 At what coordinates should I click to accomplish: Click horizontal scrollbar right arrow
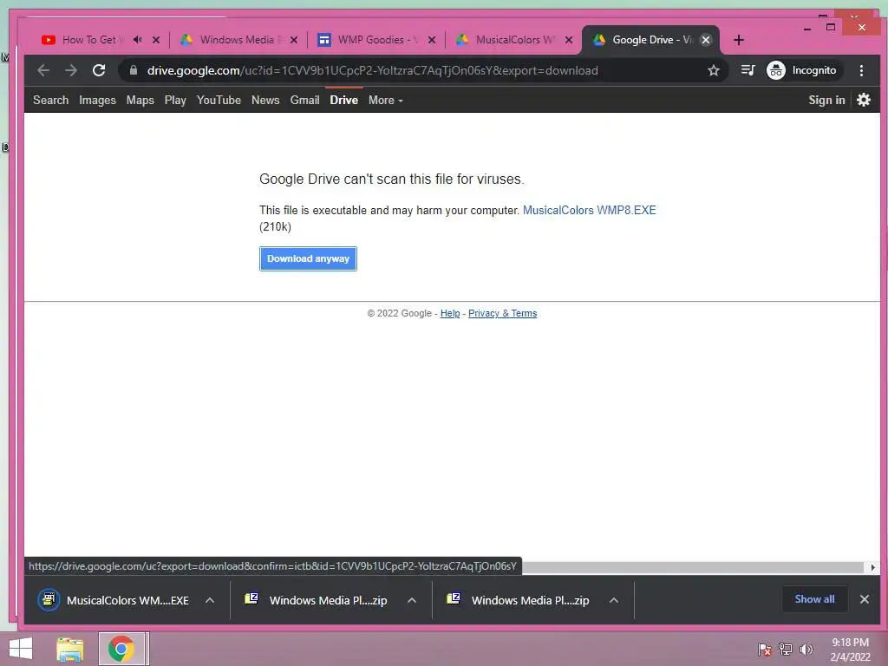click(872, 567)
